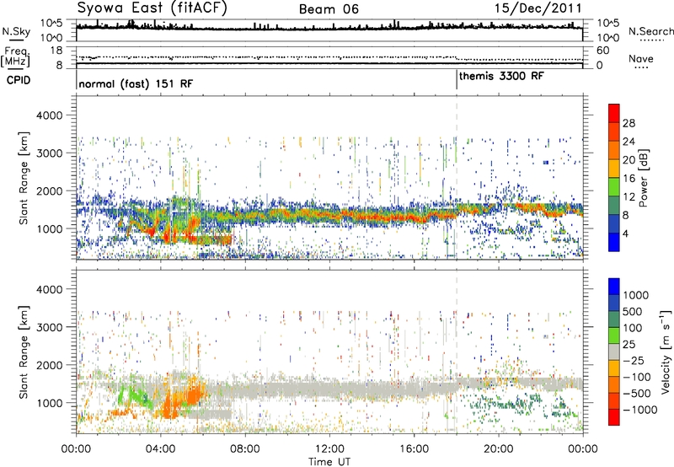Select the "CPID" row label

tap(19, 80)
